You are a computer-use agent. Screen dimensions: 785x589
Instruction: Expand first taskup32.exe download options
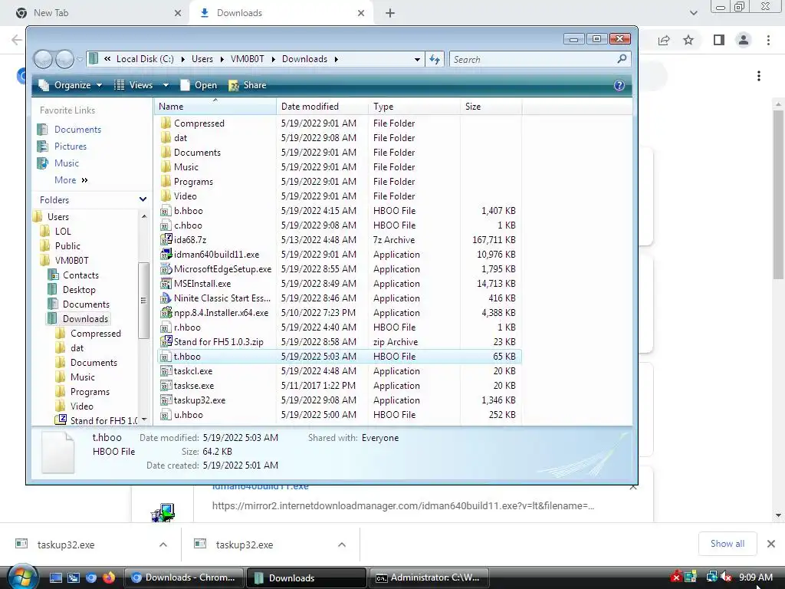click(x=163, y=545)
